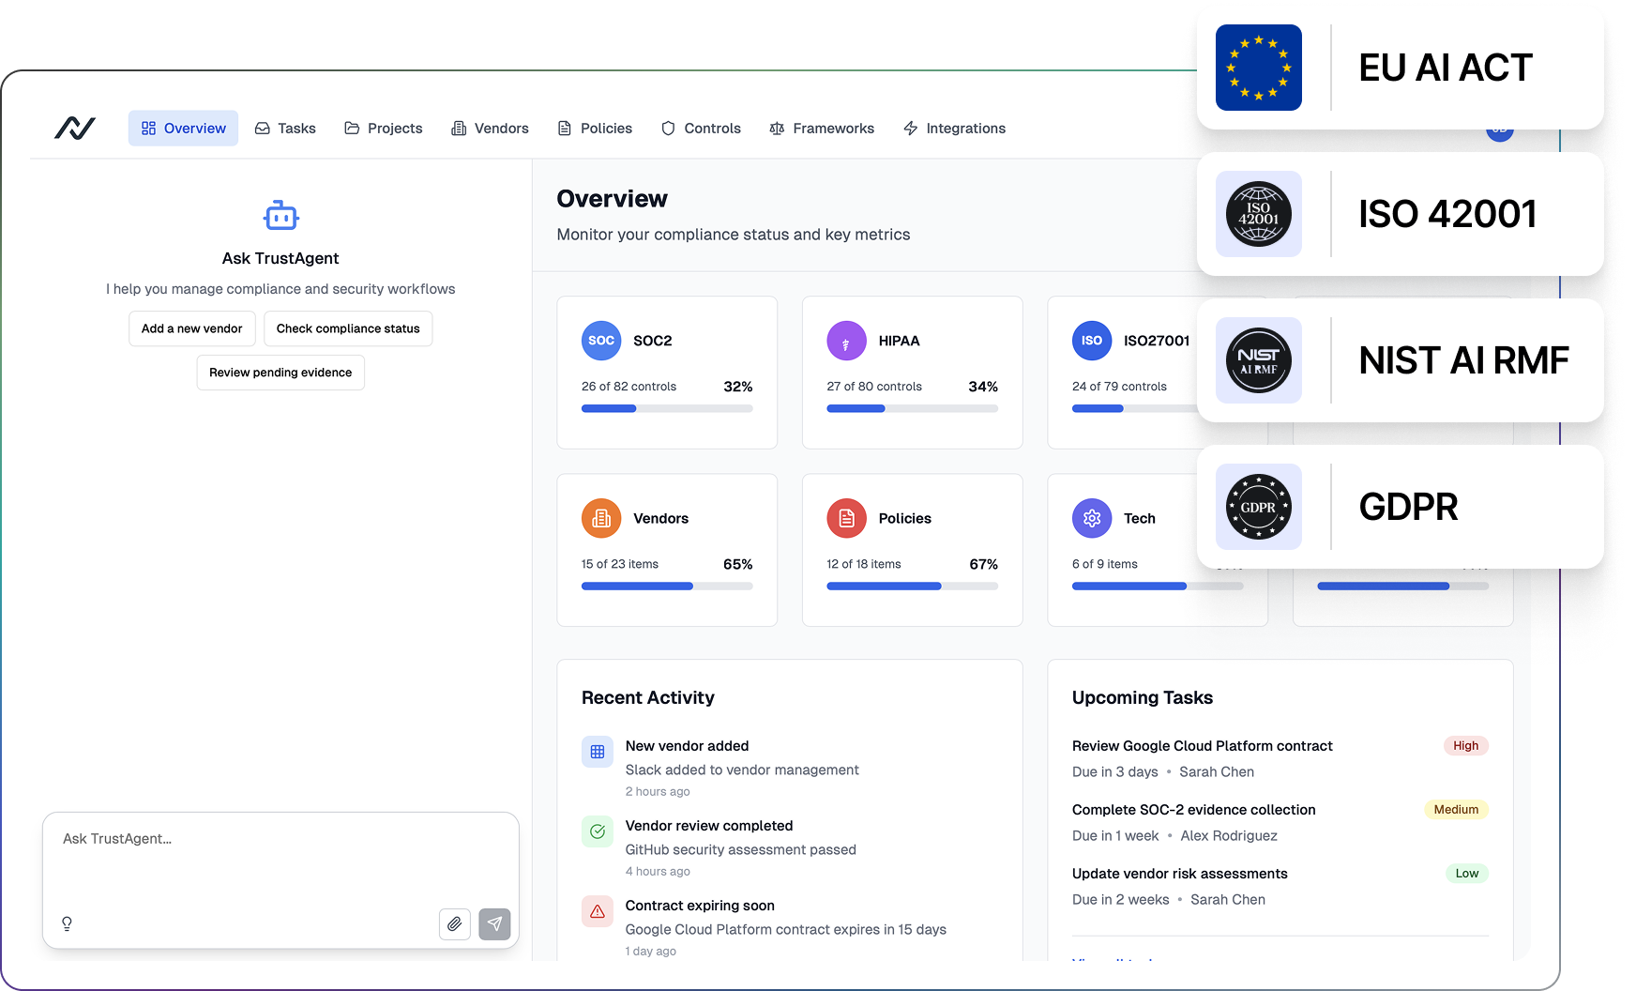Viewport: 1636px width, 991px height.
Task: Click the purple HIPAA badge icon
Action: pos(846,341)
